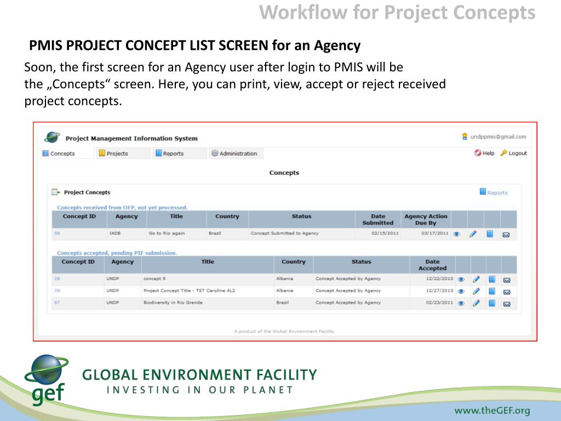Open document icon for Biodiversity in Rio Grande

tap(492, 303)
